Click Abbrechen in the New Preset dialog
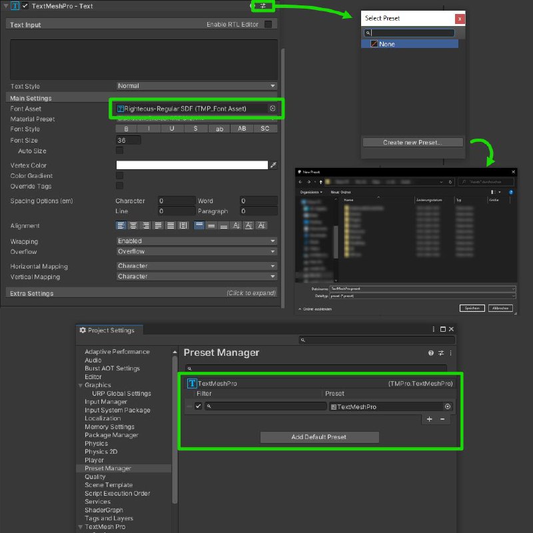The width and height of the screenshot is (533, 533). point(500,308)
